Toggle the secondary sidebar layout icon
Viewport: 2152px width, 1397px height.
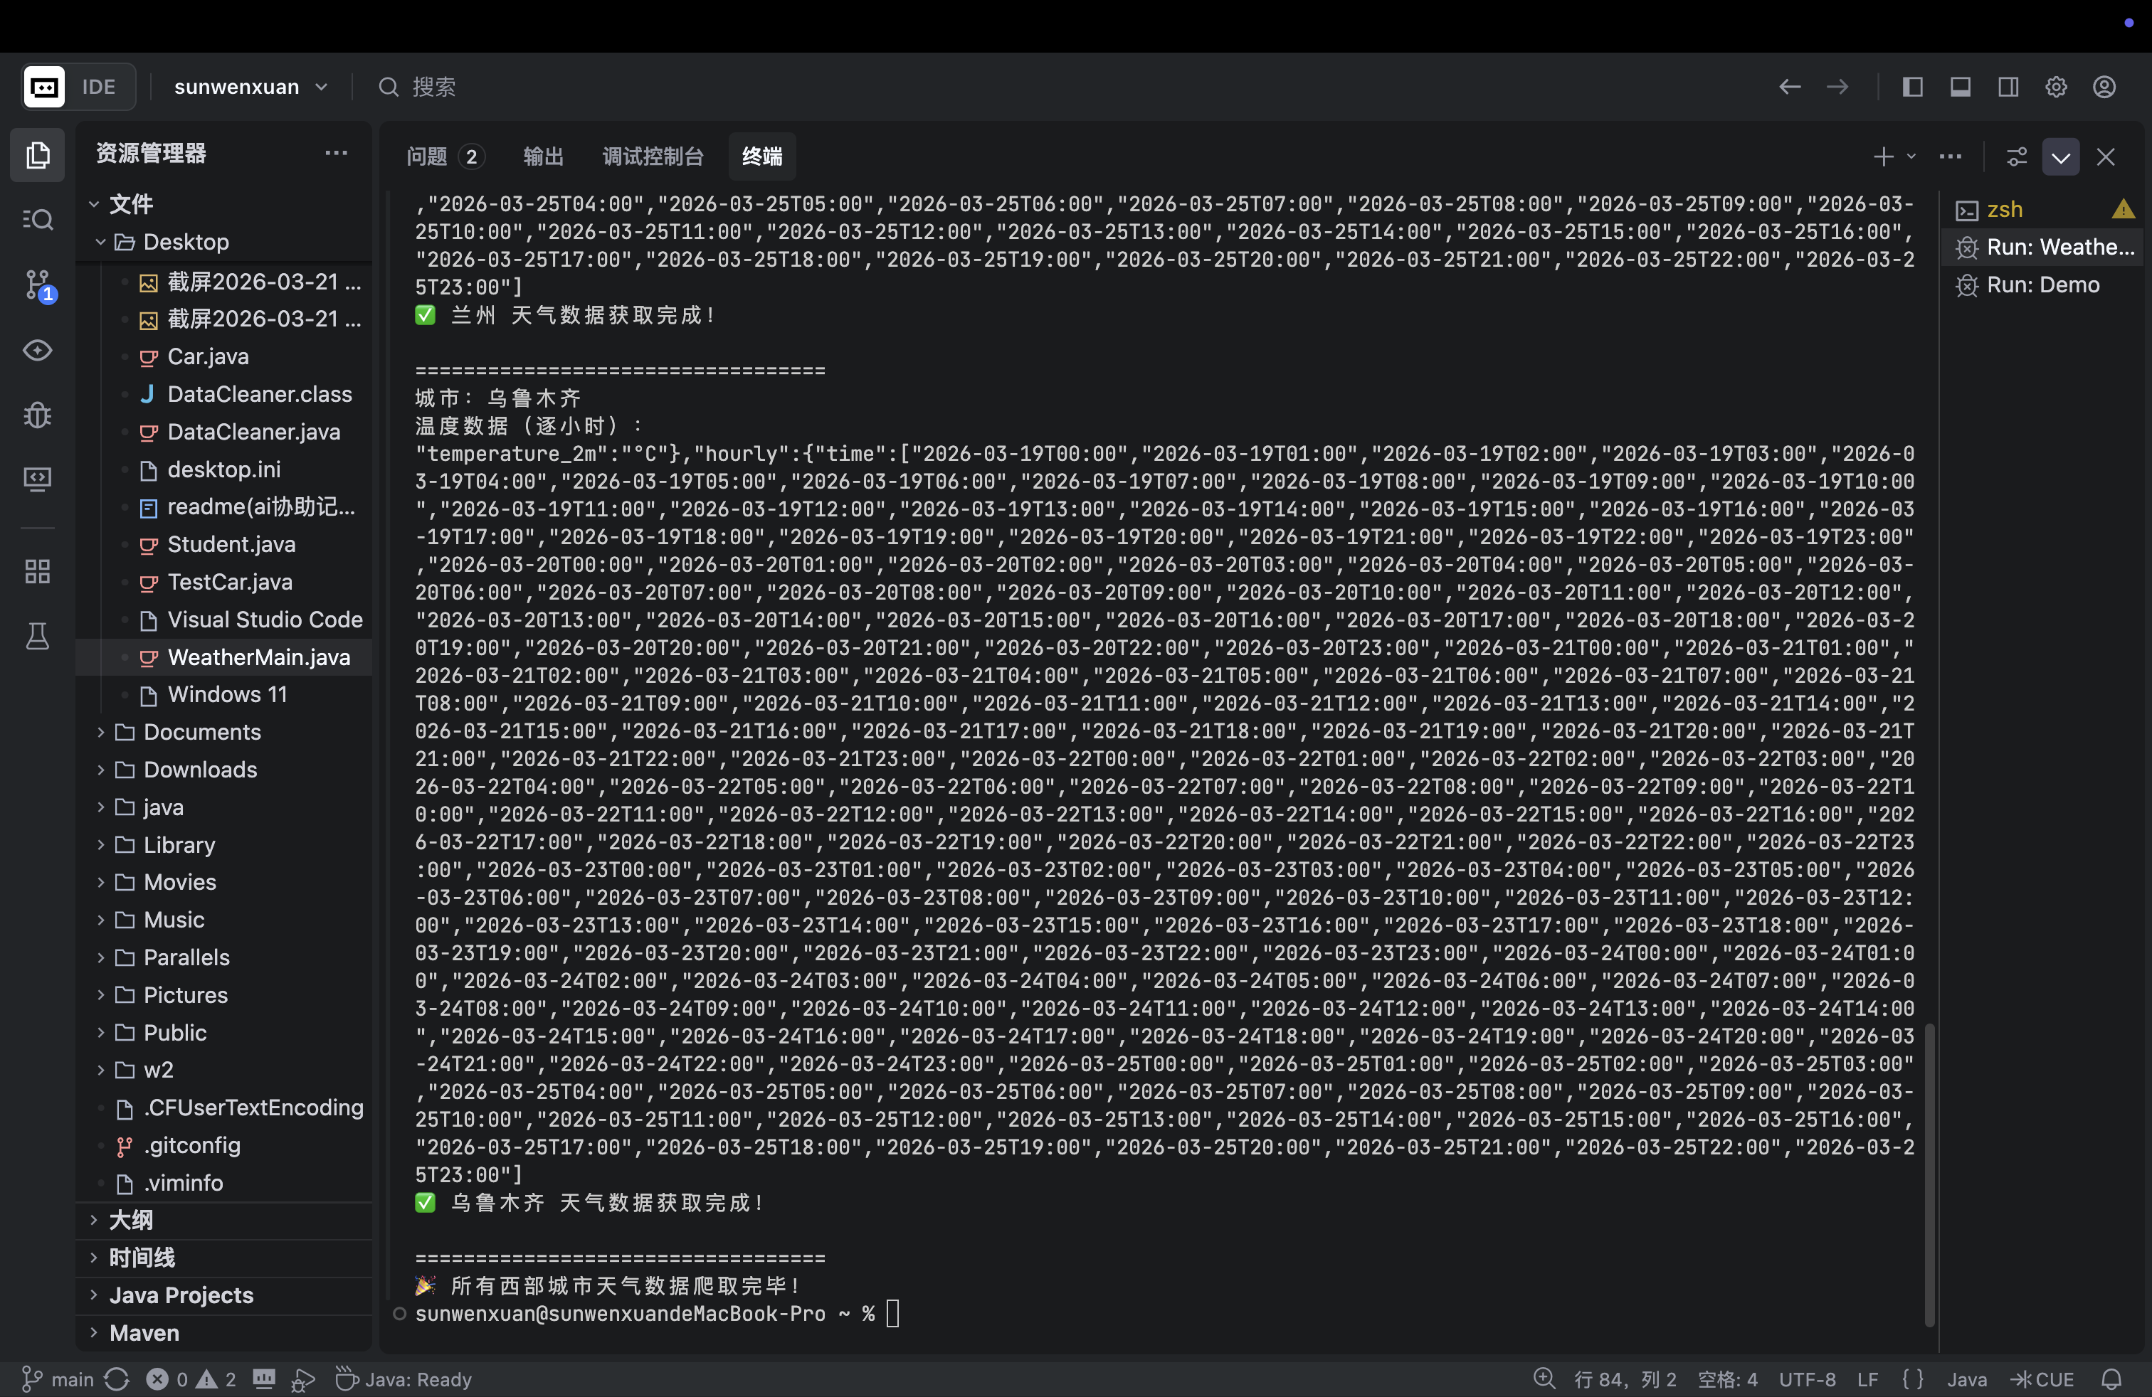tap(2008, 87)
